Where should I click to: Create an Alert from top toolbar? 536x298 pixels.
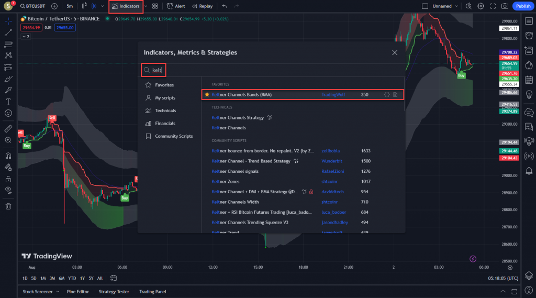point(176,6)
